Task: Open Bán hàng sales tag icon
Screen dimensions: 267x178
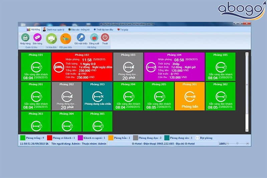Action: 37,37
